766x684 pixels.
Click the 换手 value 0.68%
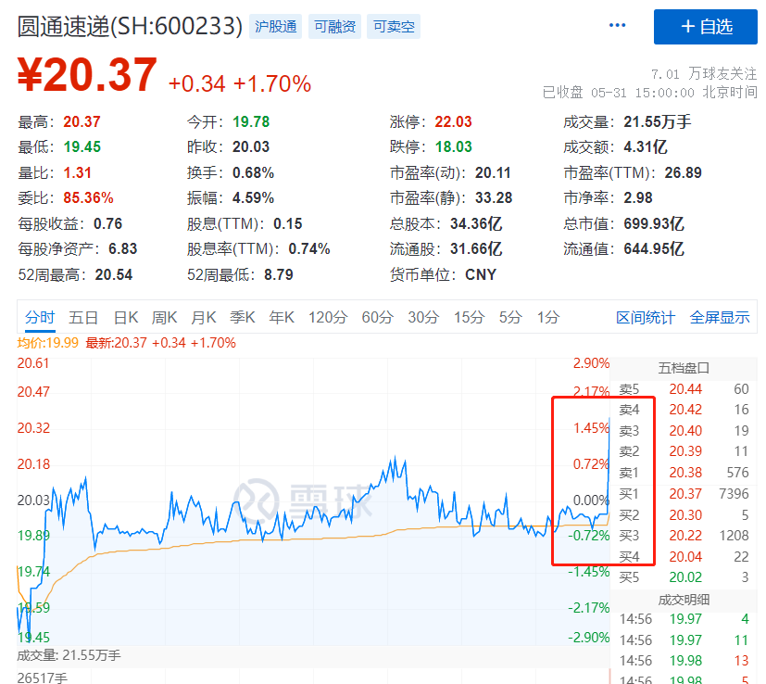253,172
